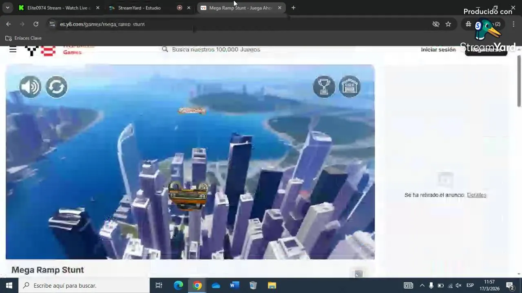Open a new browser tab

coord(293,8)
